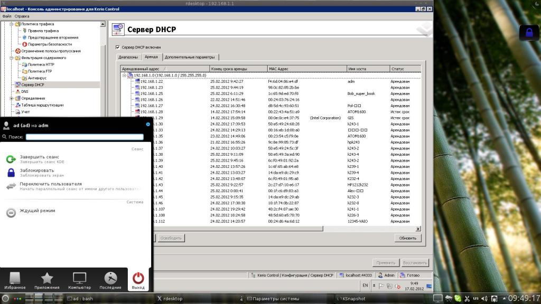Click the subnet icon for 192.168.1.0
541x304 pixels.
(130, 75)
